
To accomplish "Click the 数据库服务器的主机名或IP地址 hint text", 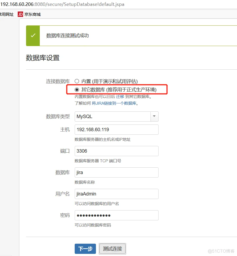I will click(x=103, y=140).
